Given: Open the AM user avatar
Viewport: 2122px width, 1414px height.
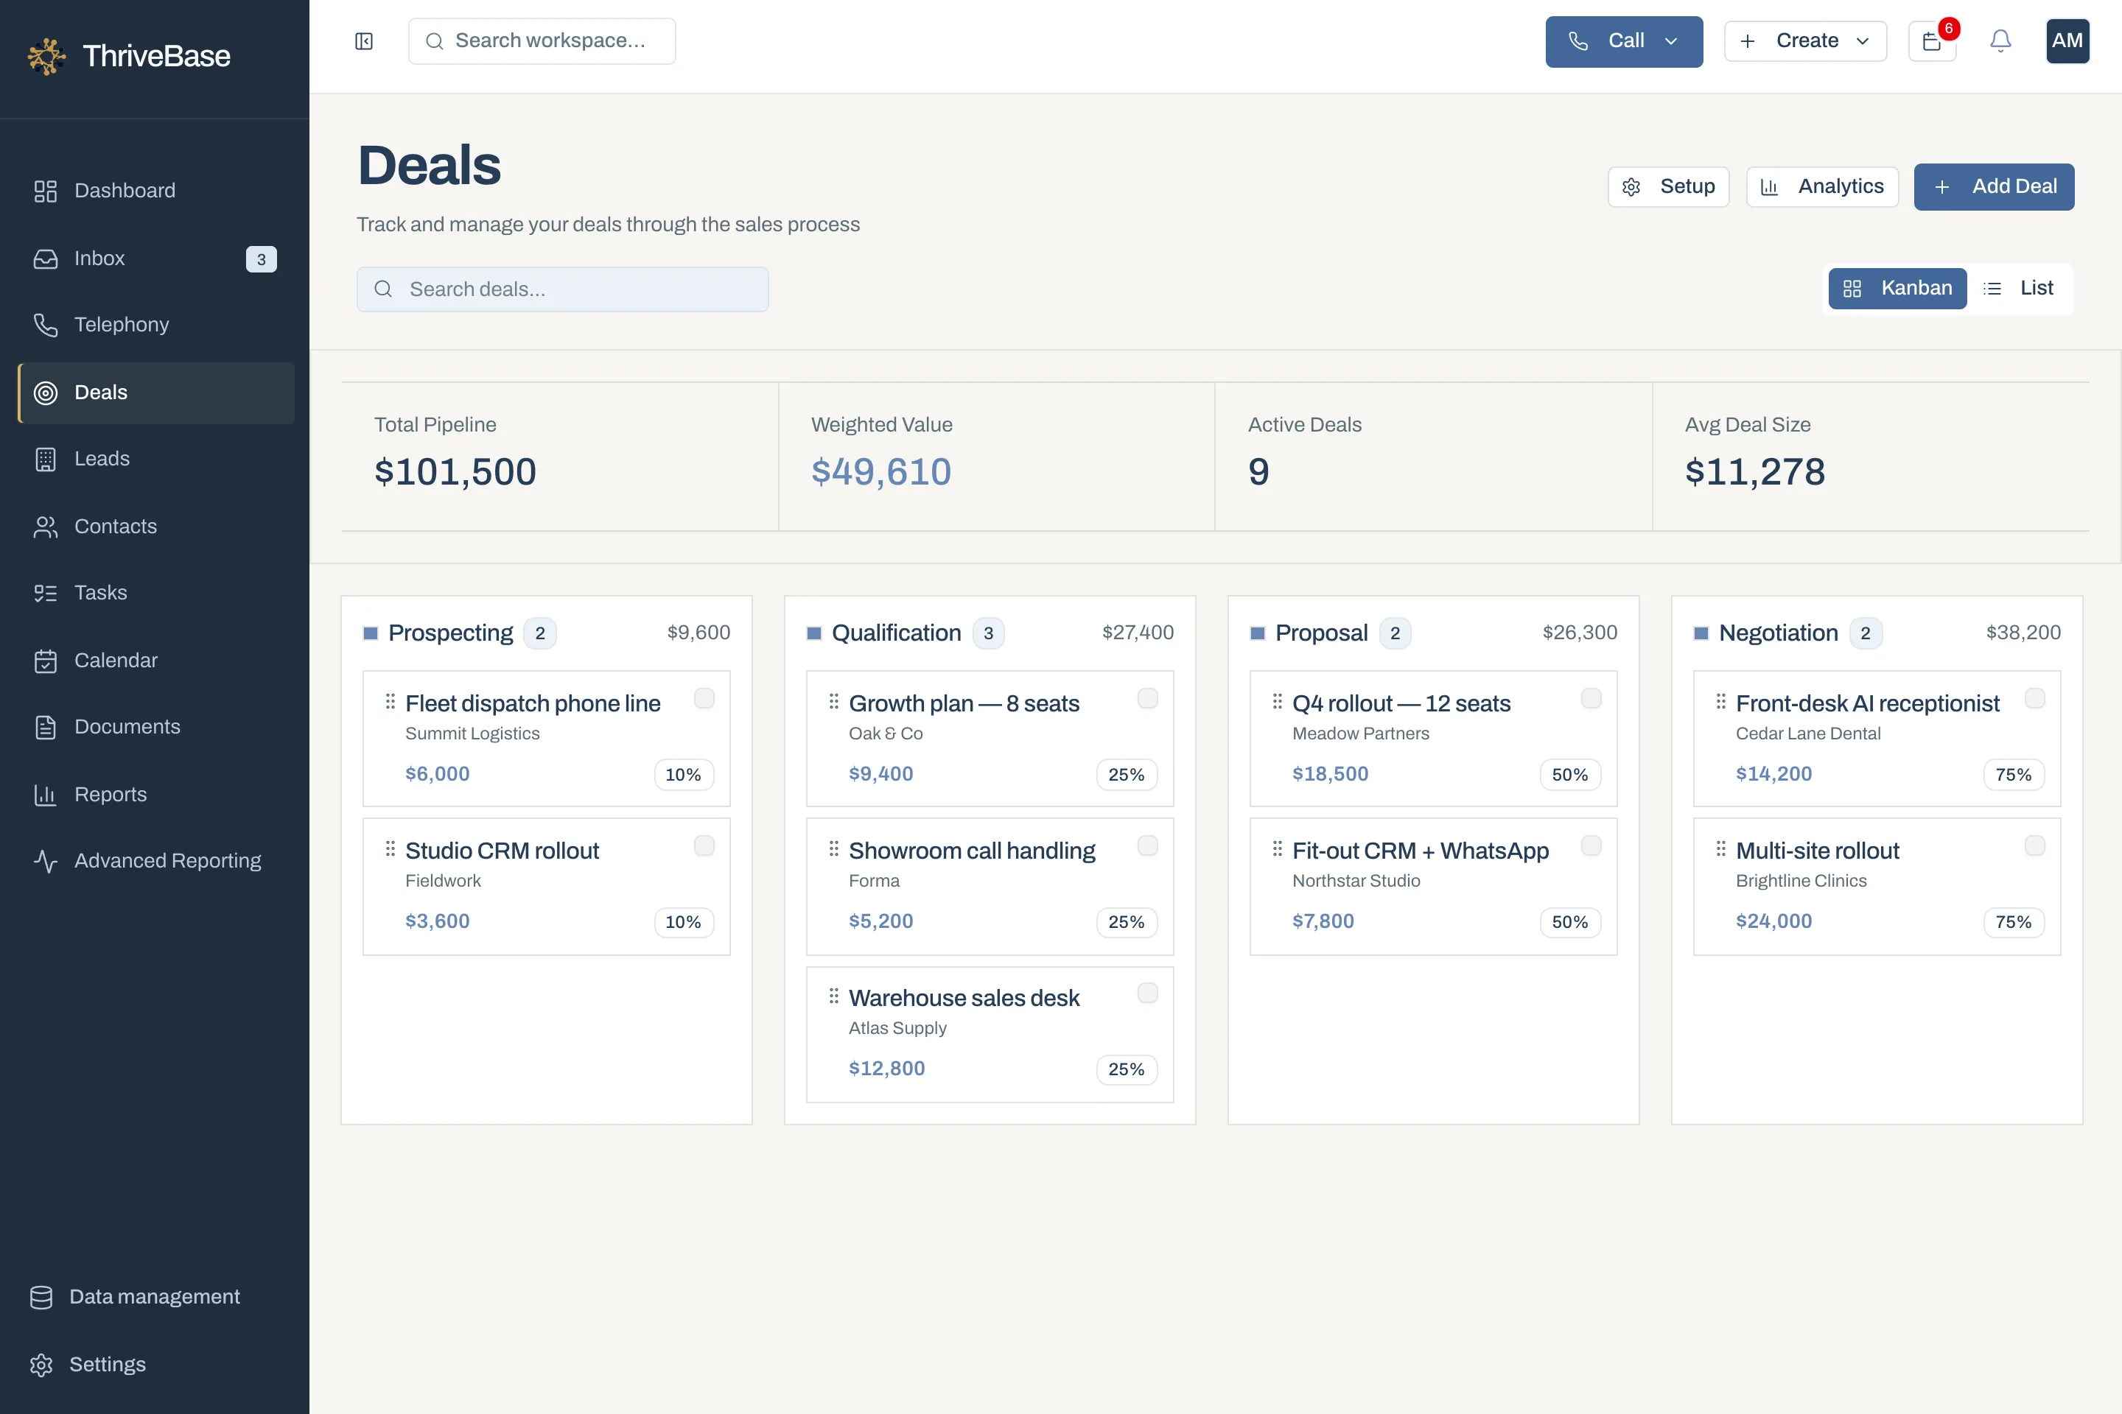Looking at the screenshot, I should coord(2067,41).
